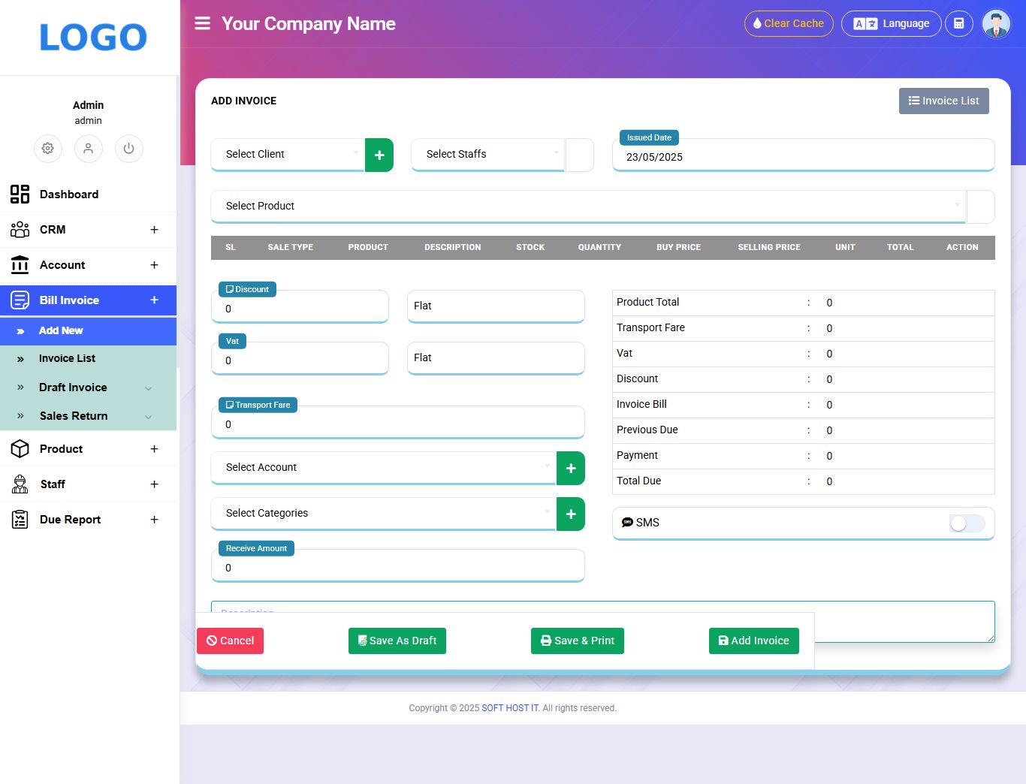Click the green plus beside Select Client

[379, 155]
